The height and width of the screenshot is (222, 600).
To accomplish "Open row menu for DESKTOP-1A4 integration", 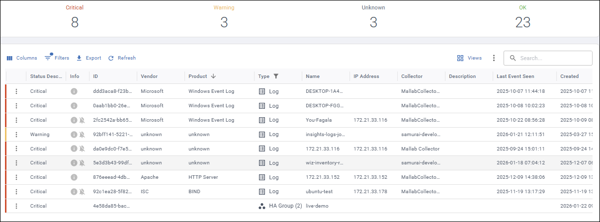I will (x=16, y=91).
